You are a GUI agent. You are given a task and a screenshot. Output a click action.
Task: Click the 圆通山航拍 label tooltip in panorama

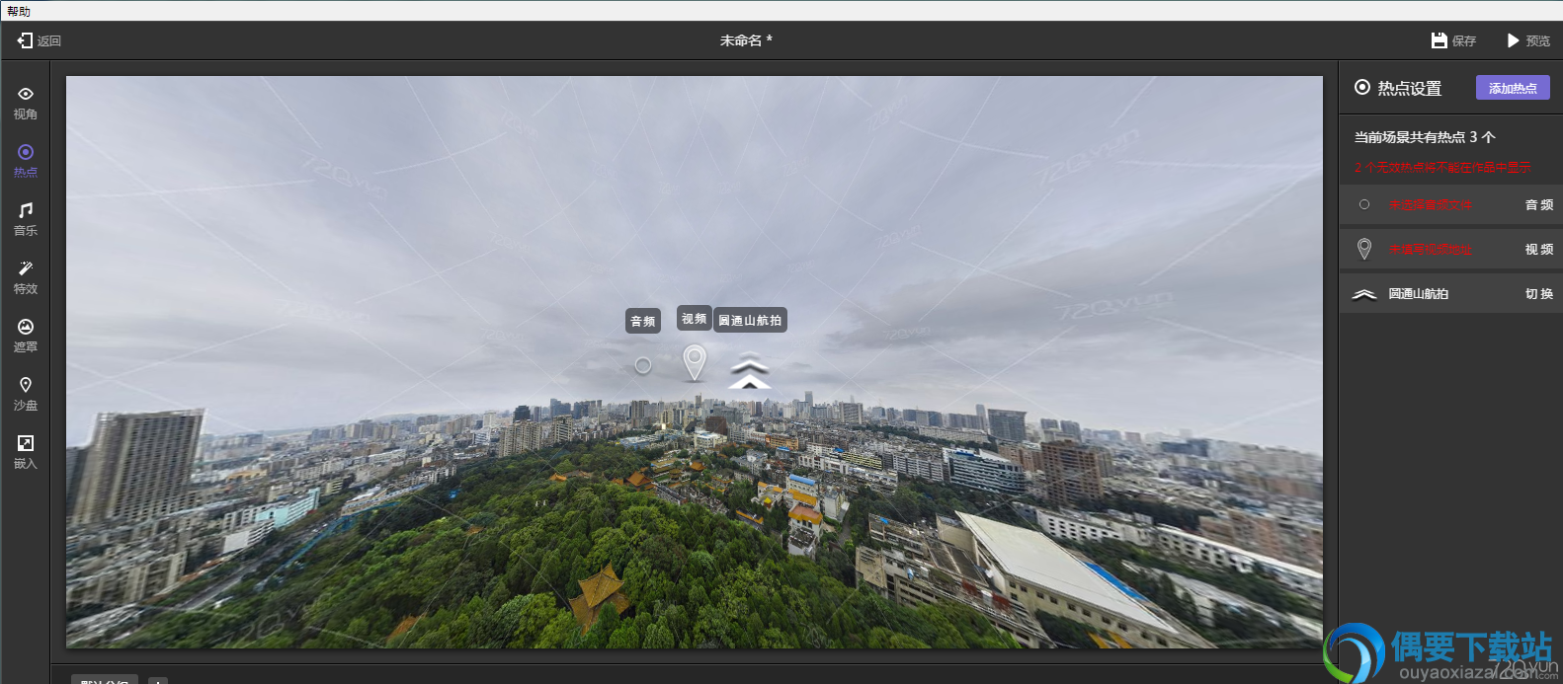(750, 320)
